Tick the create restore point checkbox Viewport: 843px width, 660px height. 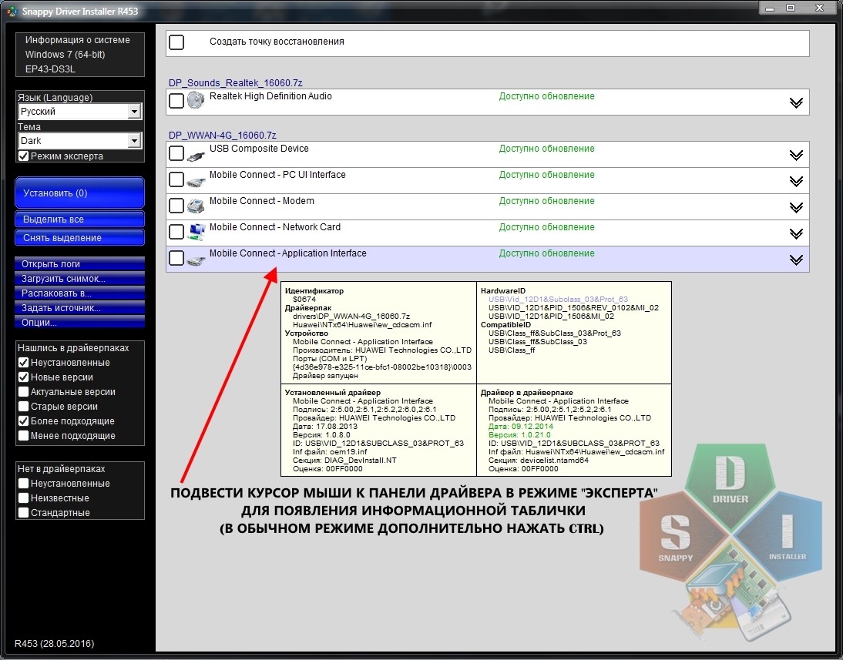176,42
